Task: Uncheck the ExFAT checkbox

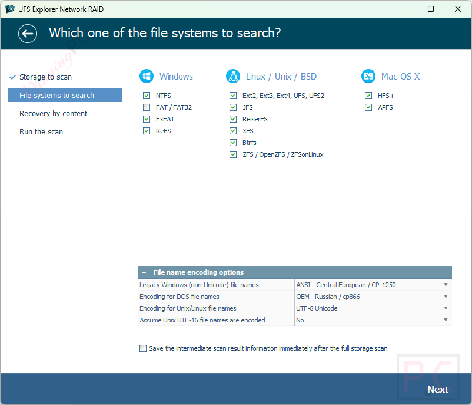Action: (x=147, y=119)
